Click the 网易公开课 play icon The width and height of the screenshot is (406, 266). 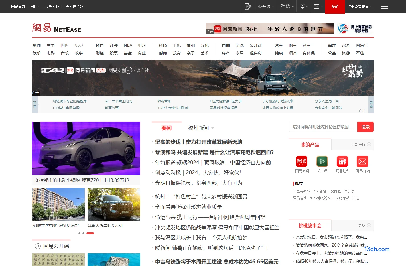click(38, 246)
